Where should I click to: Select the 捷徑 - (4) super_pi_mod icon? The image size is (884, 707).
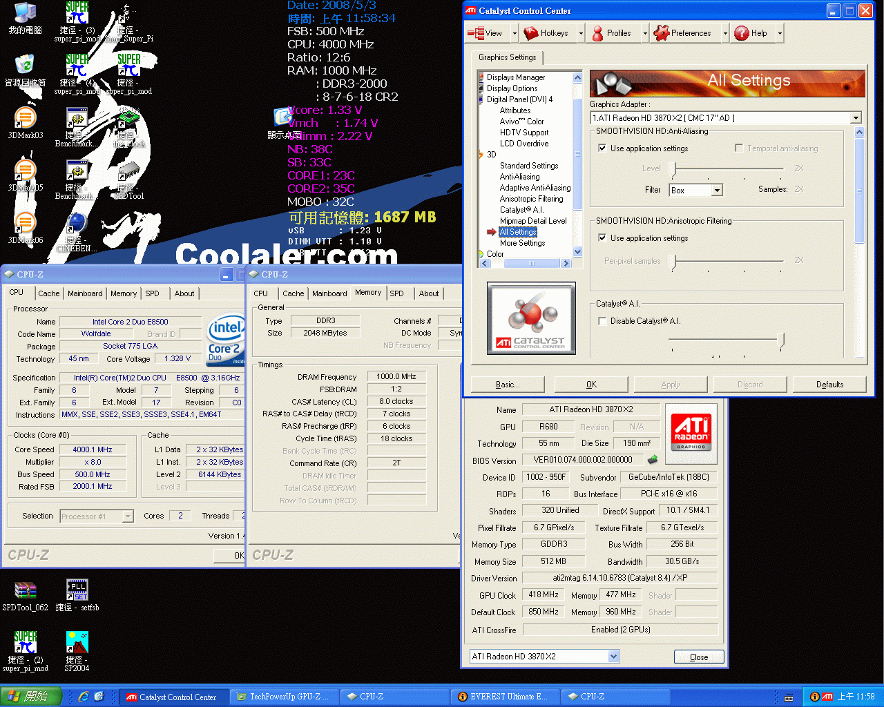coord(77,74)
